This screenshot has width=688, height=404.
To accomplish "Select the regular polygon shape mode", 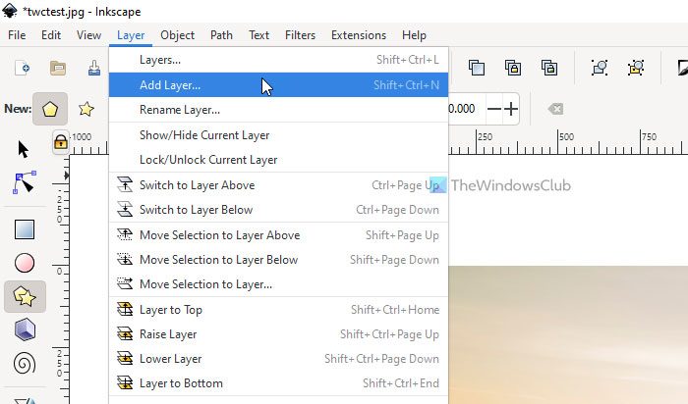I will pyautogui.click(x=50, y=109).
